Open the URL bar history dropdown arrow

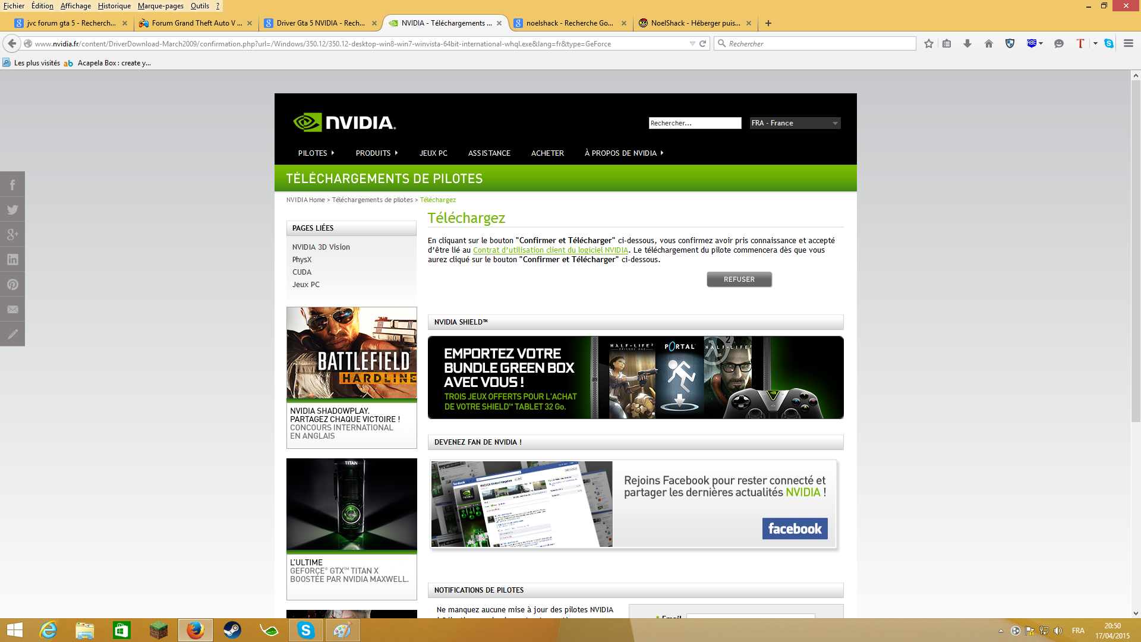point(692,43)
